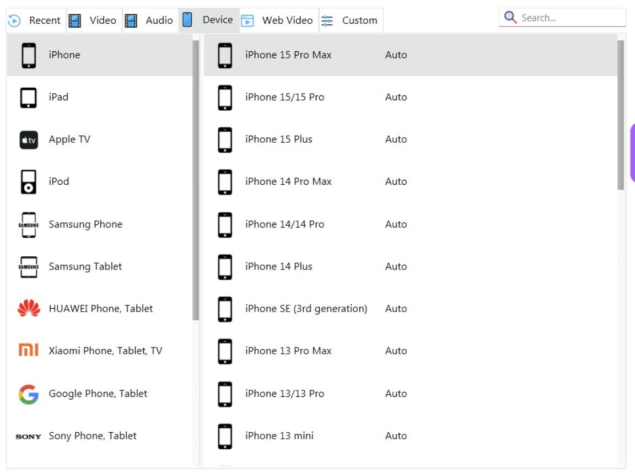
Task: Choose iPod category label
Action: tap(59, 181)
